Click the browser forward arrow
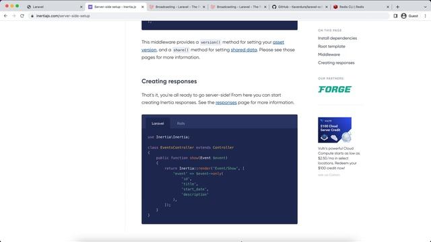Image resolution: width=431 pixels, height=242 pixels. coord(13,16)
